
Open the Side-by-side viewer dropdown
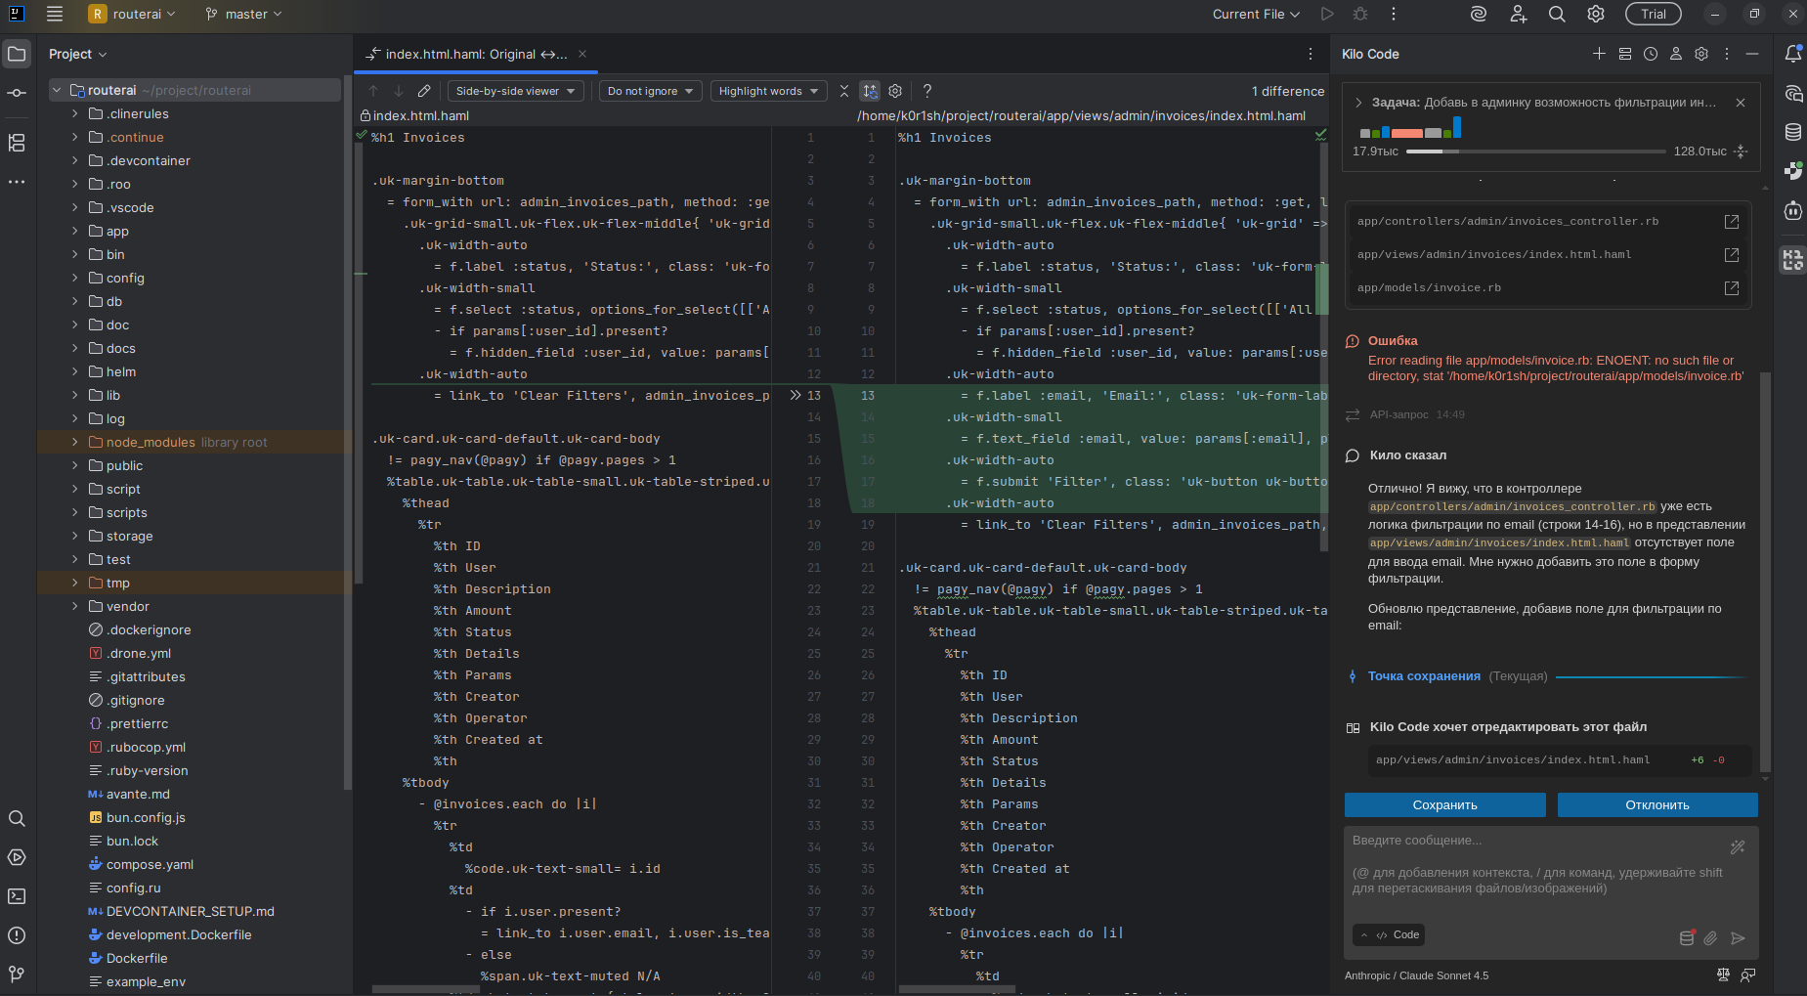tap(515, 90)
